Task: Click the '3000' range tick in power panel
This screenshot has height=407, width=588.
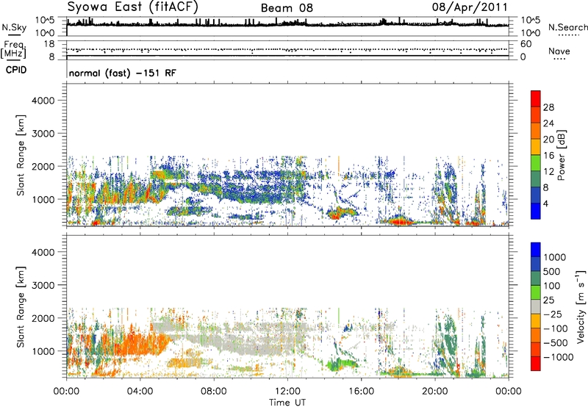Action: pyautogui.click(x=43, y=134)
